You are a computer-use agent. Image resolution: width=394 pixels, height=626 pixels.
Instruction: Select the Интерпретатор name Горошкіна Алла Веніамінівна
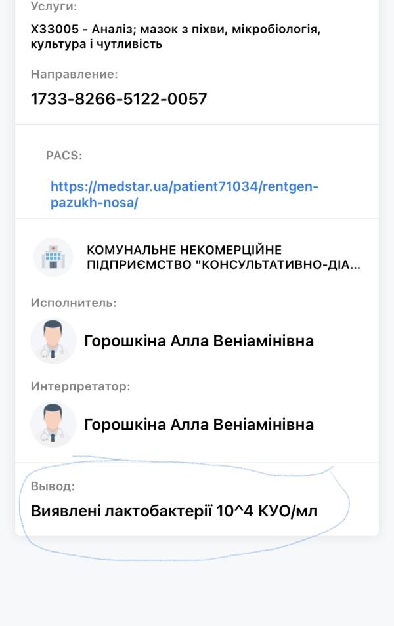198,425
